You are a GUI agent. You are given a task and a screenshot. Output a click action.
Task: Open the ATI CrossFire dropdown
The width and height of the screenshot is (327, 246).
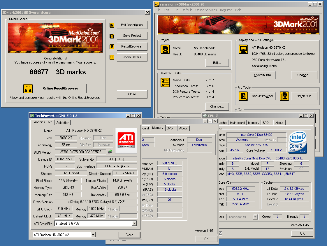tap(134, 224)
